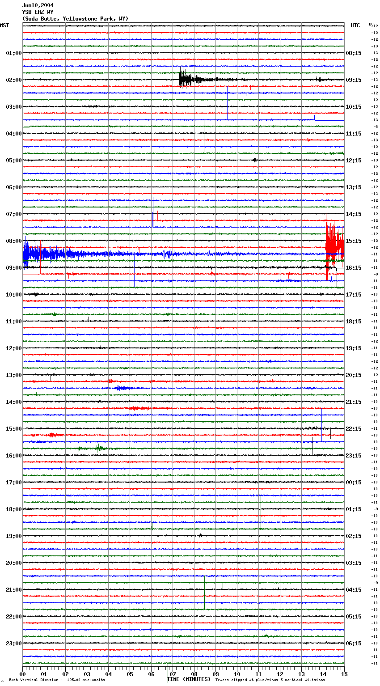The width and height of the screenshot is (380, 686).
Task: Click the "Traces clipped at plus/minus 5 vertical divisions" note
Action: click(x=270, y=680)
